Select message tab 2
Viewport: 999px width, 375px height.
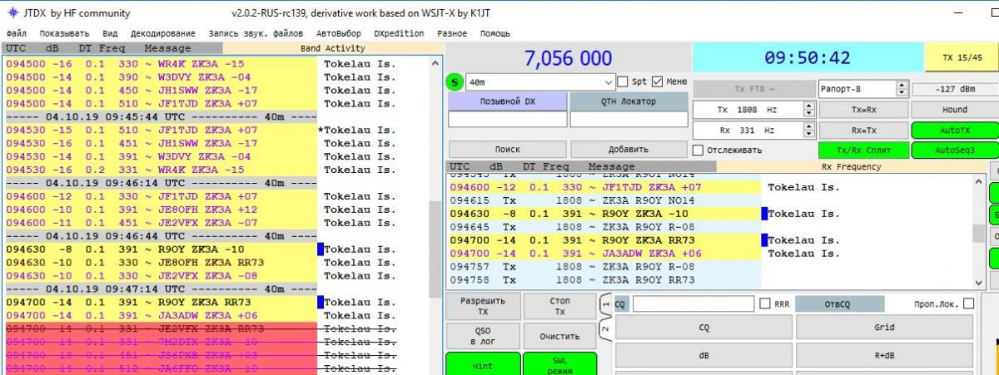pos(605,328)
